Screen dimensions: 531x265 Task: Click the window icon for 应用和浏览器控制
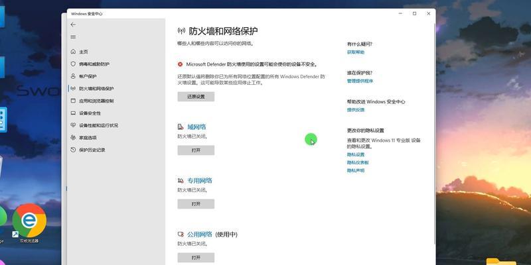pyautogui.click(x=73, y=101)
